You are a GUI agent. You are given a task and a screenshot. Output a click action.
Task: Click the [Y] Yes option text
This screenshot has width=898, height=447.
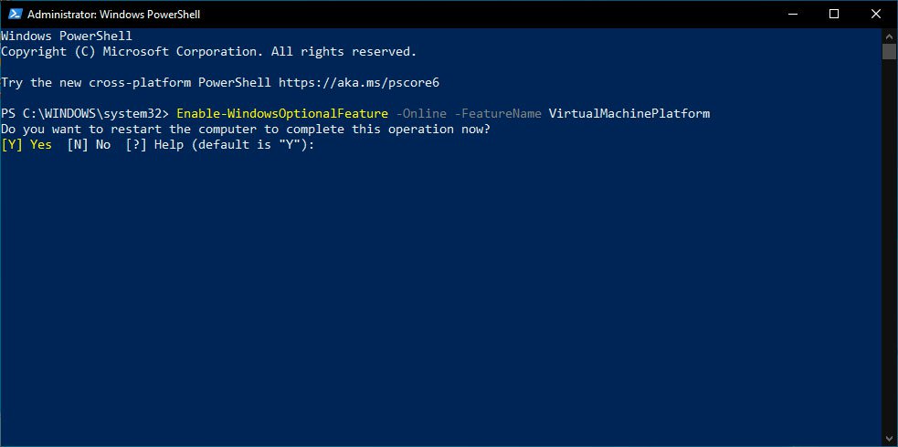click(26, 145)
